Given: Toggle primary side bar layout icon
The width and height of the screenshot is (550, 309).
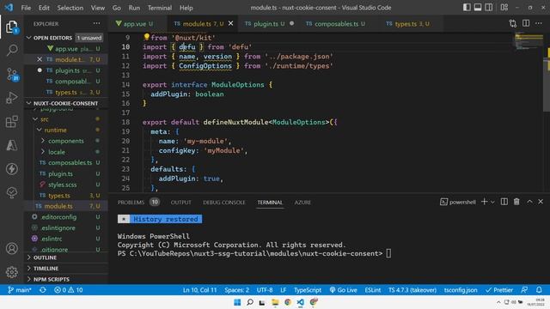Looking at the screenshot, I should point(467,8).
